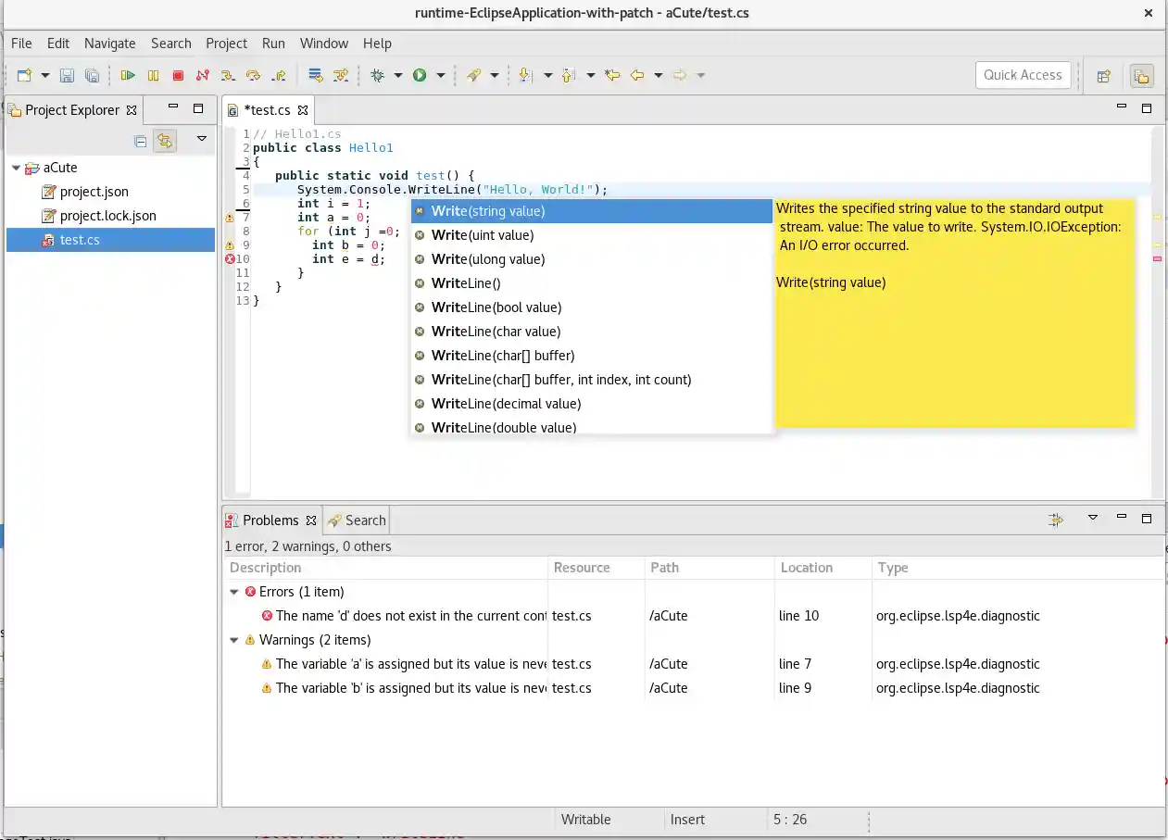The width and height of the screenshot is (1168, 840).
Task: Collapse the Warnings group in Problems view
Action: 234,639
